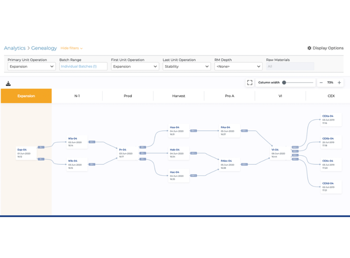Click the 222 L badge after PAbc-04

point(244,164)
